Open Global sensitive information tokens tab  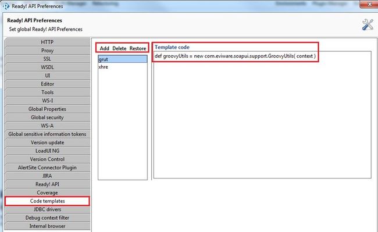[x=47, y=134]
